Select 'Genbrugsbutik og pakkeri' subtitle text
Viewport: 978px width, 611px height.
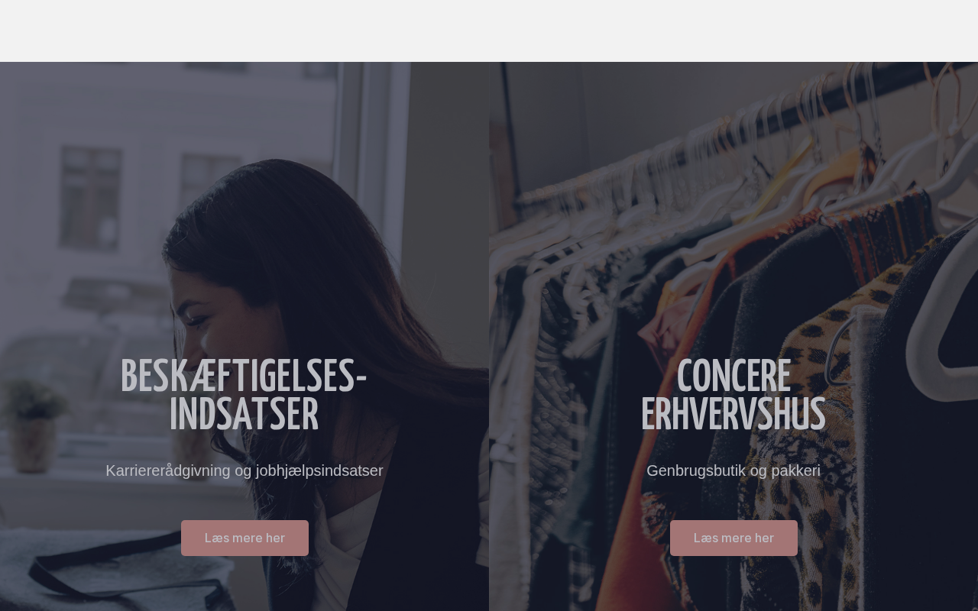pyautogui.click(x=733, y=470)
